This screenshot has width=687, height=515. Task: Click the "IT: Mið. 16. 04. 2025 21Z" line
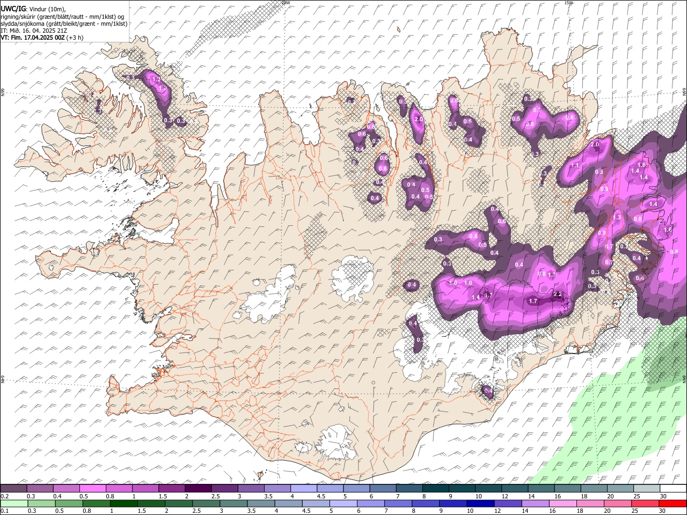[34, 31]
